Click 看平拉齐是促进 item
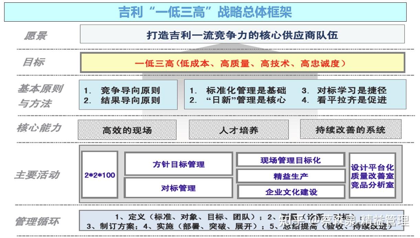The width and height of the screenshot is (420, 238). (x=352, y=100)
